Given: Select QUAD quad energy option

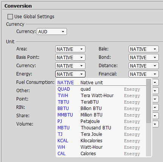Looking at the screenshot, I should coord(101,89).
